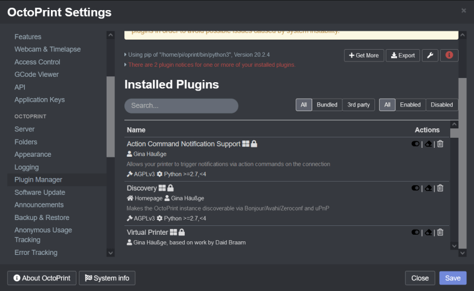The height and width of the screenshot is (291, 474).
Task: Close the settings dialog with Close button
Action: 420,278
